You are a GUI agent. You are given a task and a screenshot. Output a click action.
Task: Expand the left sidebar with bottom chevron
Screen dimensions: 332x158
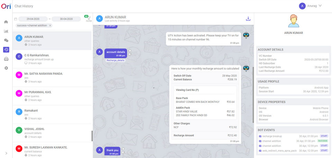click(6, 153)
